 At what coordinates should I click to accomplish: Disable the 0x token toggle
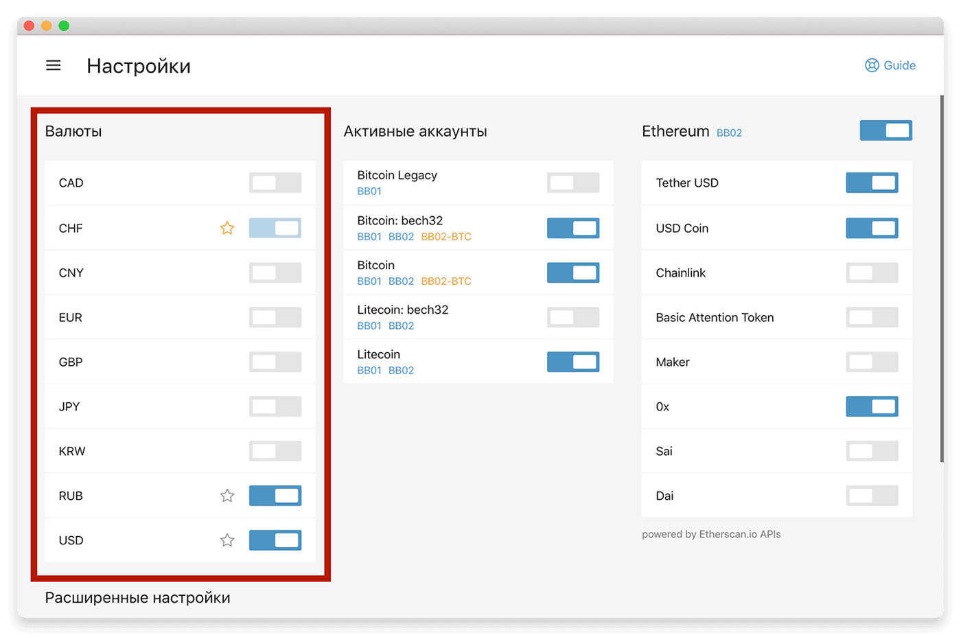pos(872,406)
